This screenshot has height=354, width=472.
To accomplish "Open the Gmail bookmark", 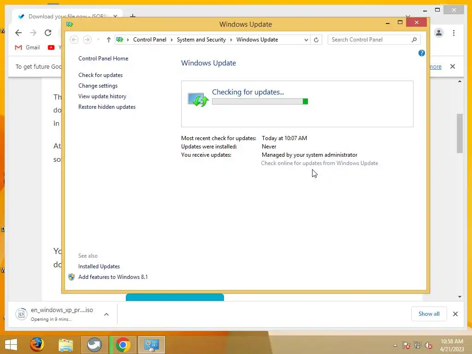I will 27,47.
